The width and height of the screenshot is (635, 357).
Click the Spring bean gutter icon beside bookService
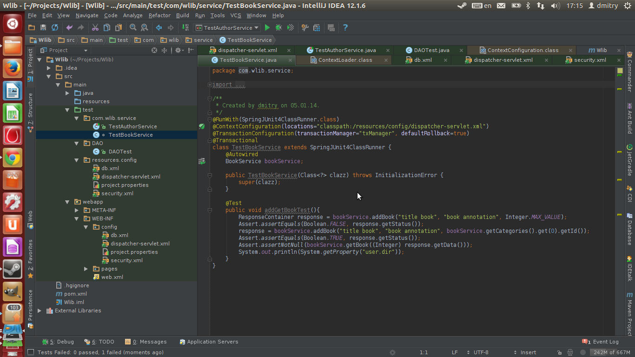(x=202, y=161)
